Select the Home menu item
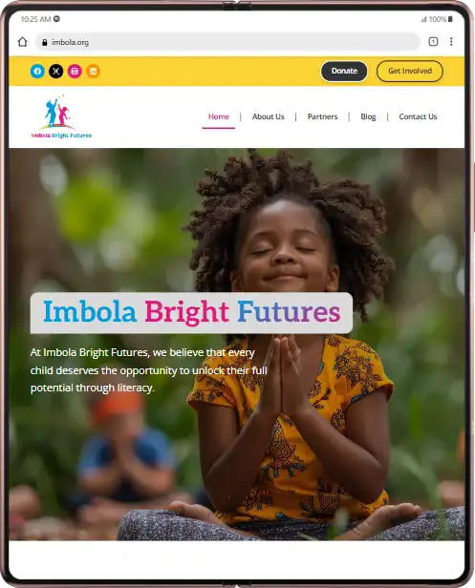The width and height of the screenshot is (475, 588). [x=219, y=116]
